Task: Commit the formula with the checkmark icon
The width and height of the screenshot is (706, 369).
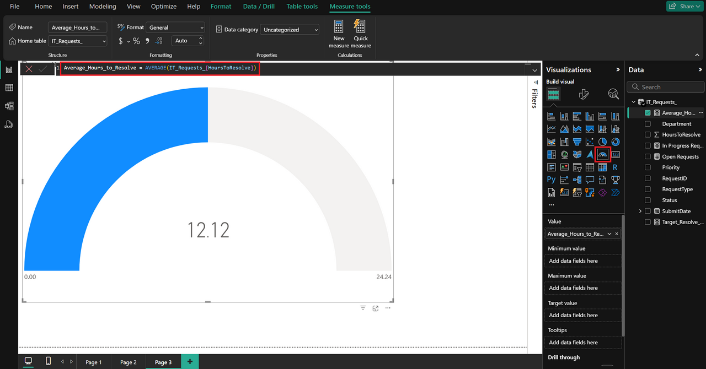Action: click(42, 69)
